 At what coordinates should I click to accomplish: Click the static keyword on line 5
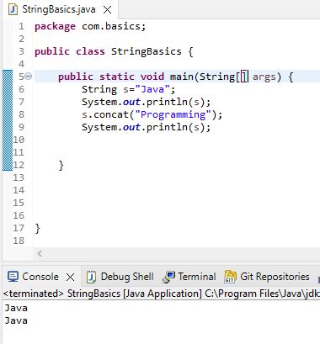coord(117,77)
